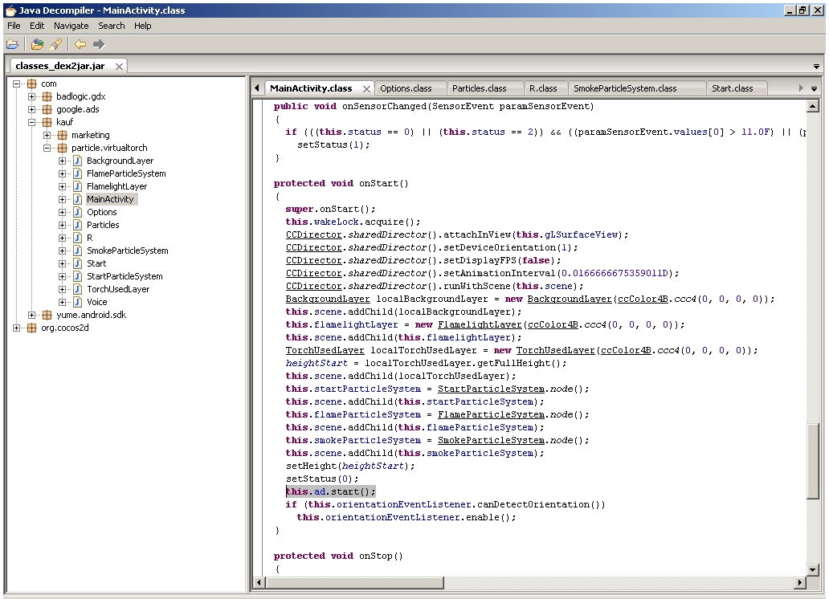Open the Navigate menu
Image resolution: width=829 pixels, height=599 pixels.
pyautogui.click(x=72, y=26)
